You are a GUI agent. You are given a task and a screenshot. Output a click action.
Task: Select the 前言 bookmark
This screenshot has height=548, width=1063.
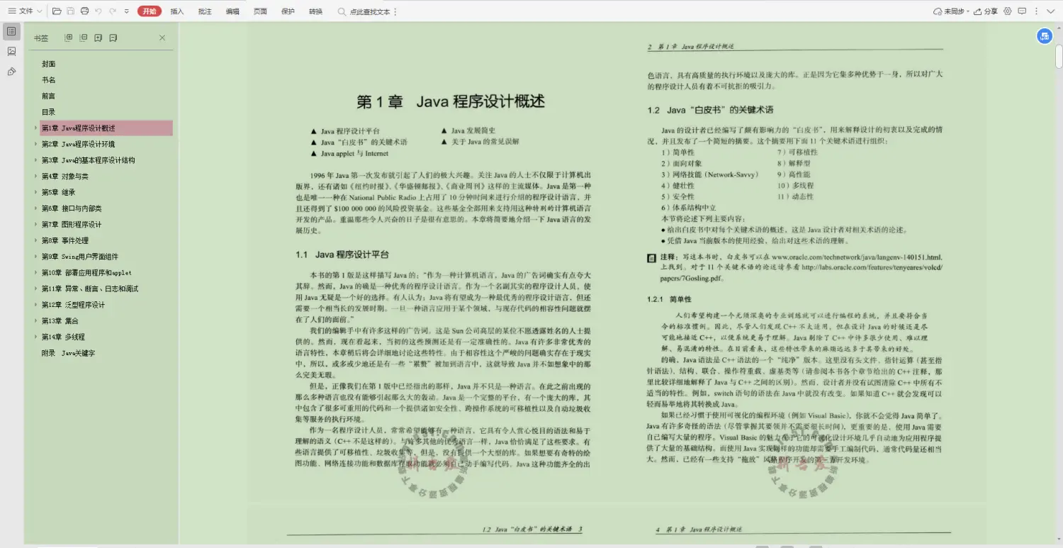click(48, 96)
